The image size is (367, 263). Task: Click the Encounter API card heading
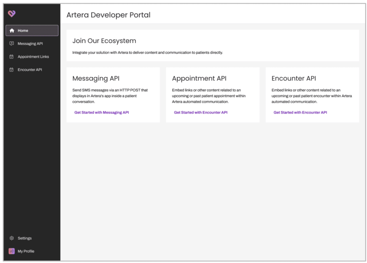(294, 78)
